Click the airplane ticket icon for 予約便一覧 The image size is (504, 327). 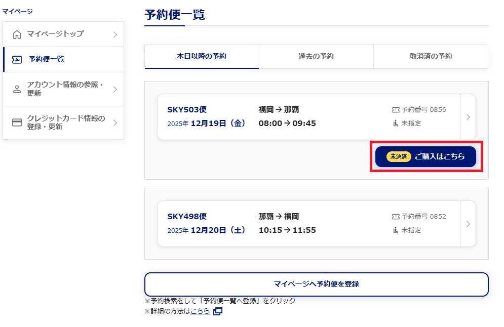coord(17,60)
